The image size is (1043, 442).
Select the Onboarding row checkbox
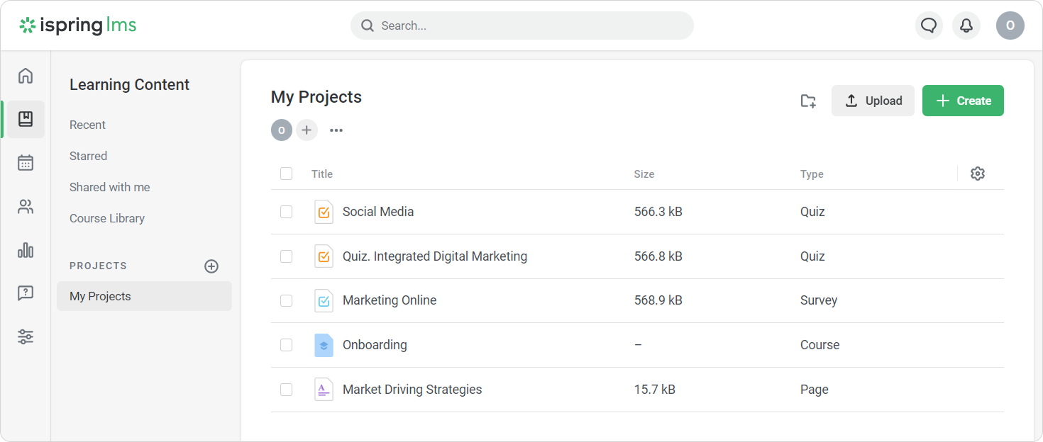click(x=286, y=345)
